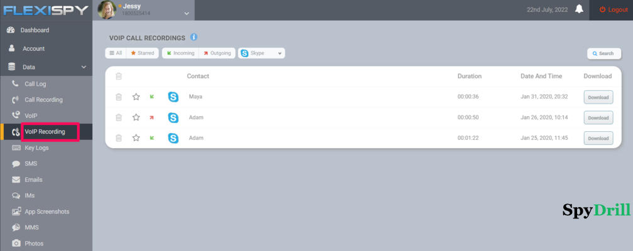The width and height of the screenshot is (633, 251).
Task: Click the Search box
Action: 603,53
